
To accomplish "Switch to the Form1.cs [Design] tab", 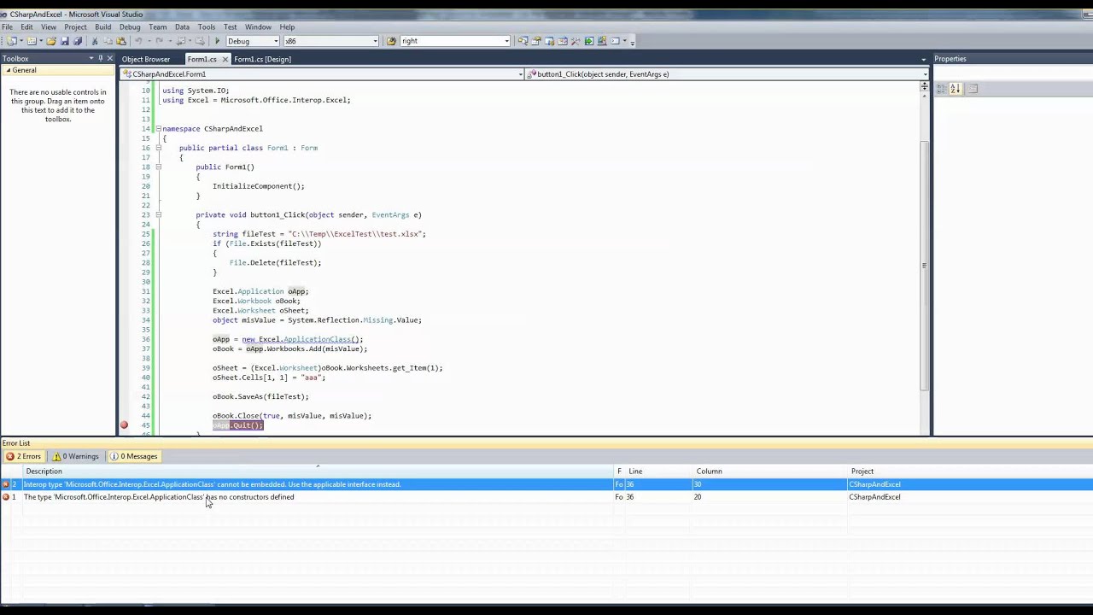I will 262,59.
